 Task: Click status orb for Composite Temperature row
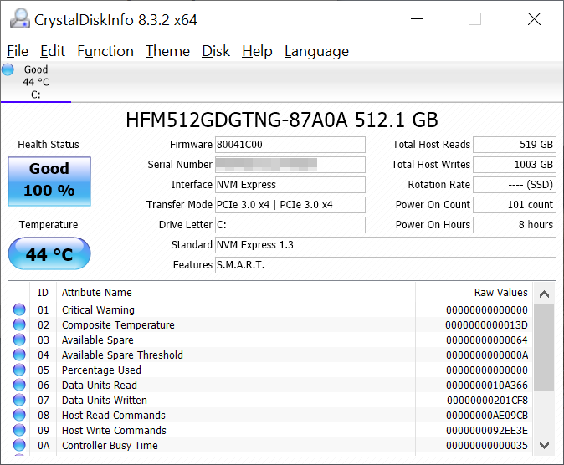coord(19,324)
